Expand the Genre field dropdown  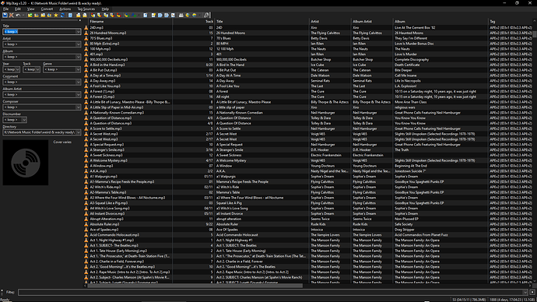pyautogui.click(x=78, y=69)
